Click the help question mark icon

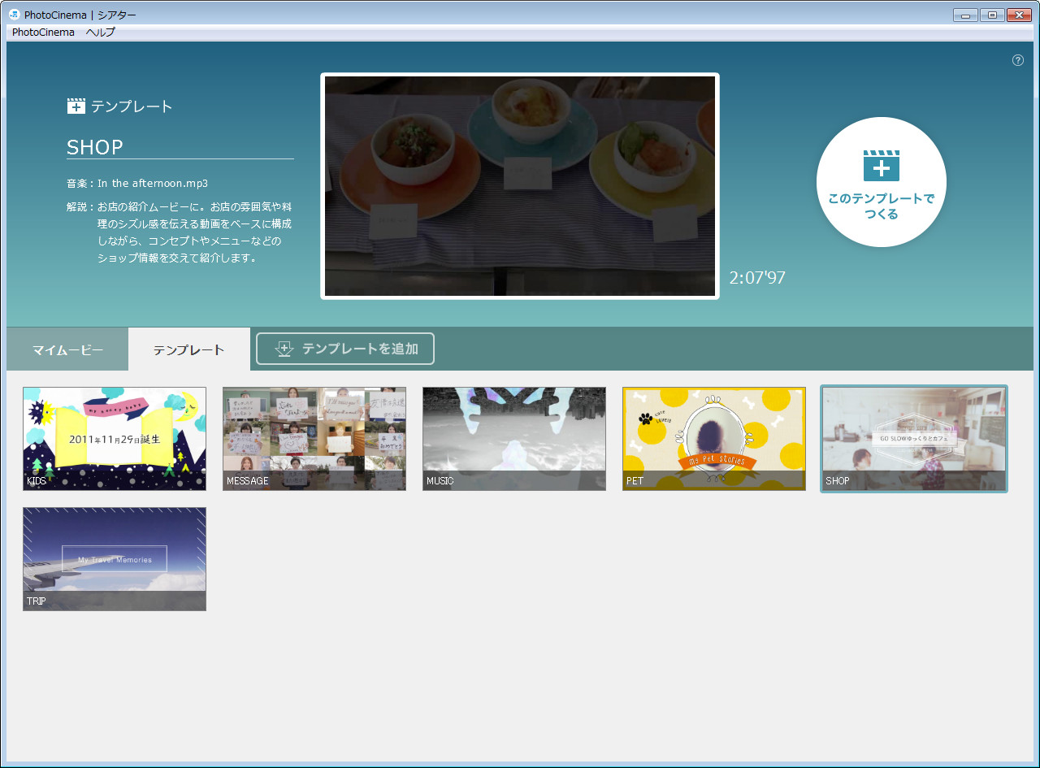1018,60
